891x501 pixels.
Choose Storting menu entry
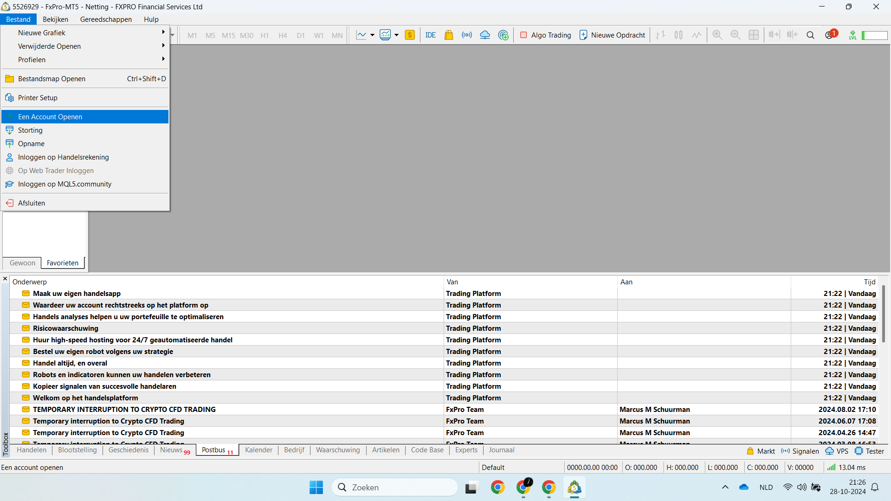click(x=85, y=130)
